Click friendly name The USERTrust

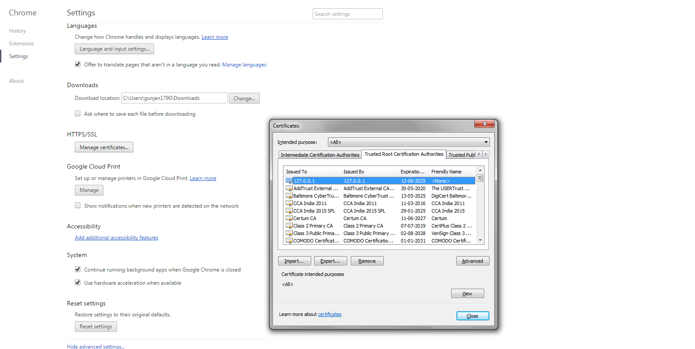pyautogui.click(x=450, y=188)
